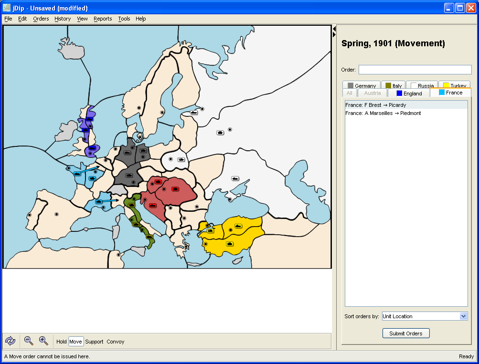
Task: Select the English fleet in Edinburgh
Action: (x=89, y=119)
